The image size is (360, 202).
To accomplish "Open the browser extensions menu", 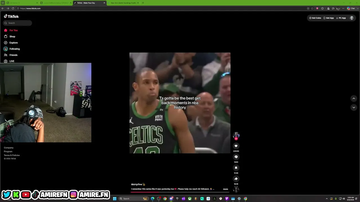I will pyautogui.click(x=322, y=8).
